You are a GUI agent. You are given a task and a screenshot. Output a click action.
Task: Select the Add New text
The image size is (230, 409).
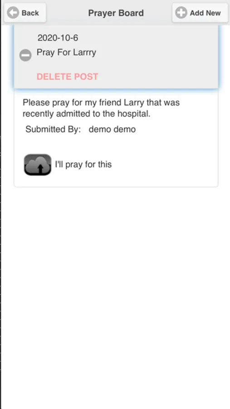click(205, 13)
